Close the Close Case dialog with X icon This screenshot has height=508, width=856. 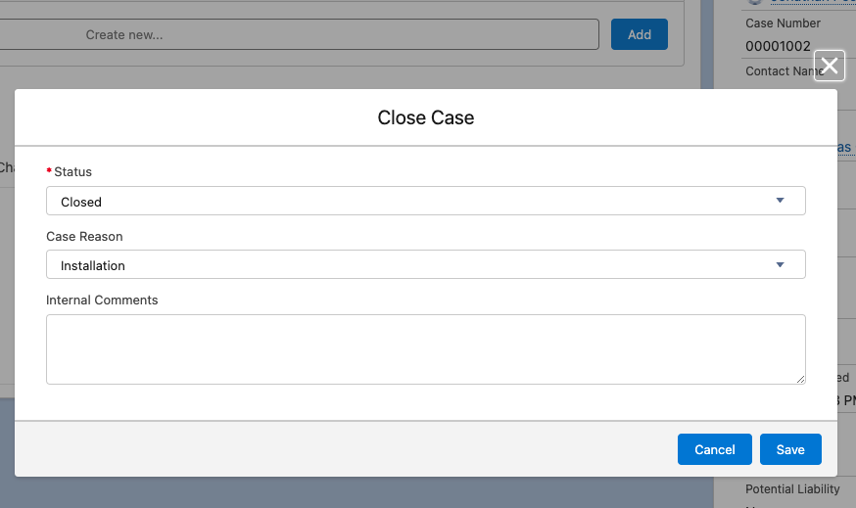coord(830,66)
